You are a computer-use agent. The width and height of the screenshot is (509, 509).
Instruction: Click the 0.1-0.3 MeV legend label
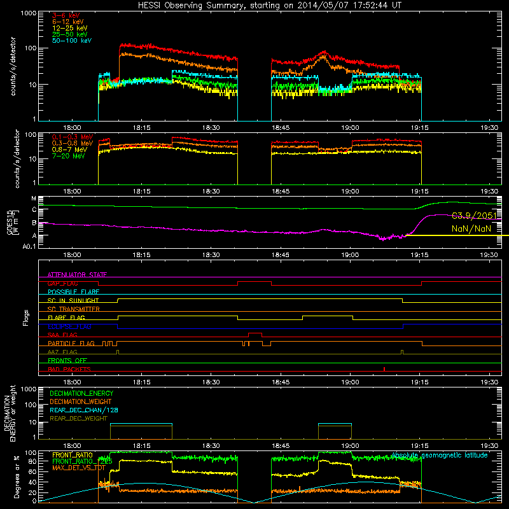tap(73, 137)
